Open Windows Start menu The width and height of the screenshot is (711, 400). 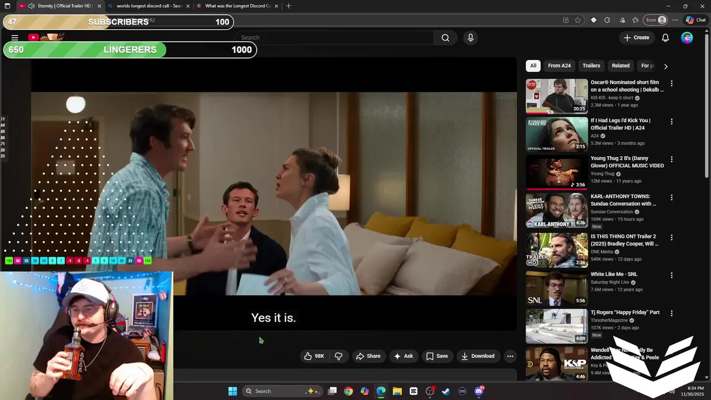pos(233,391)
